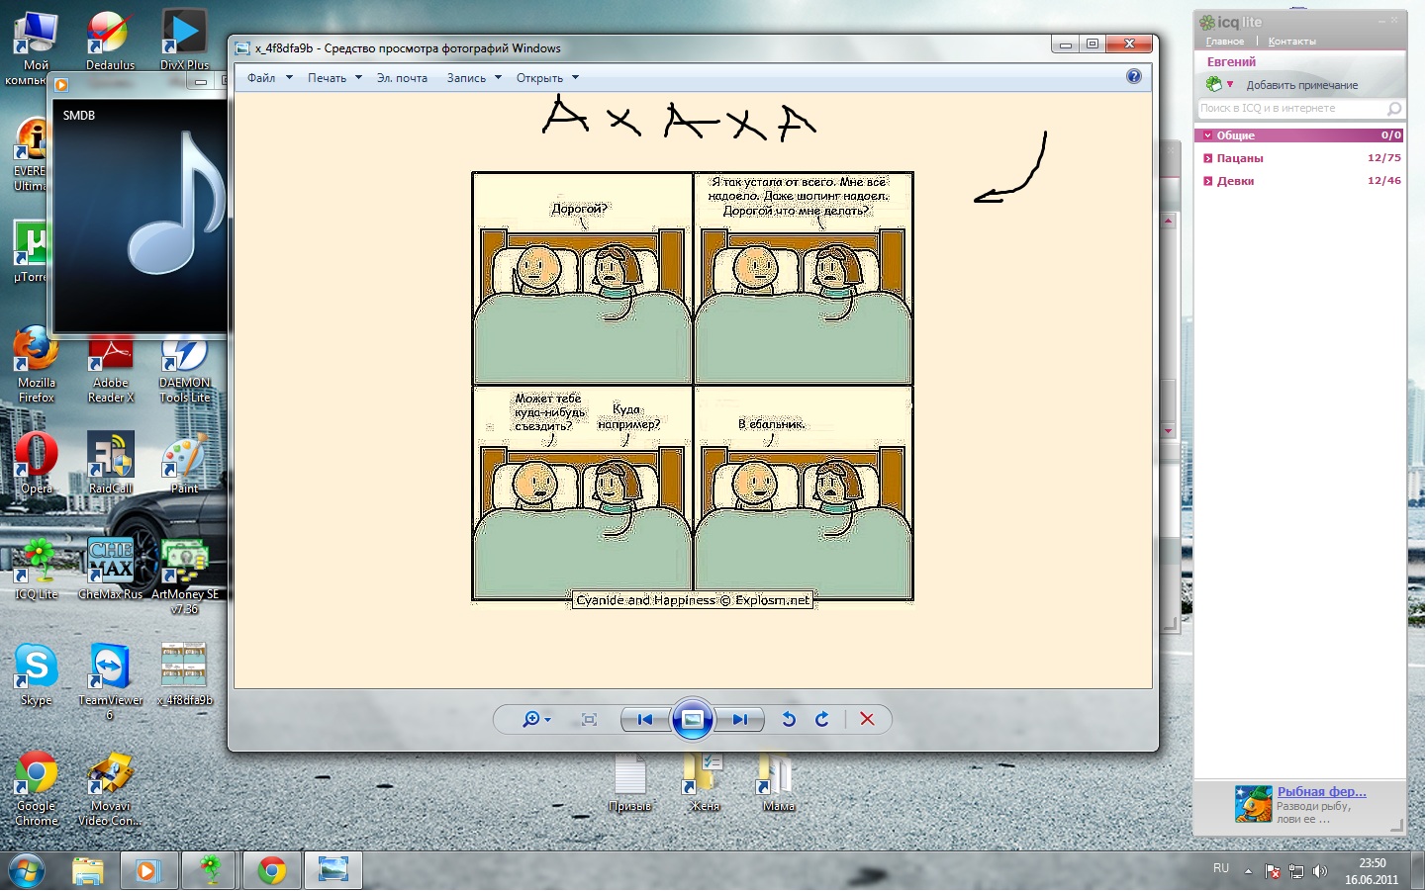The height and width of the screenshot is (891, 1427).
Task: Open the Файл menu
Action: [261, 78]
